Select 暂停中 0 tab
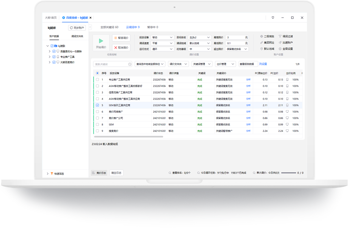This screenshot has height=228, width=349. coord(153,27)
